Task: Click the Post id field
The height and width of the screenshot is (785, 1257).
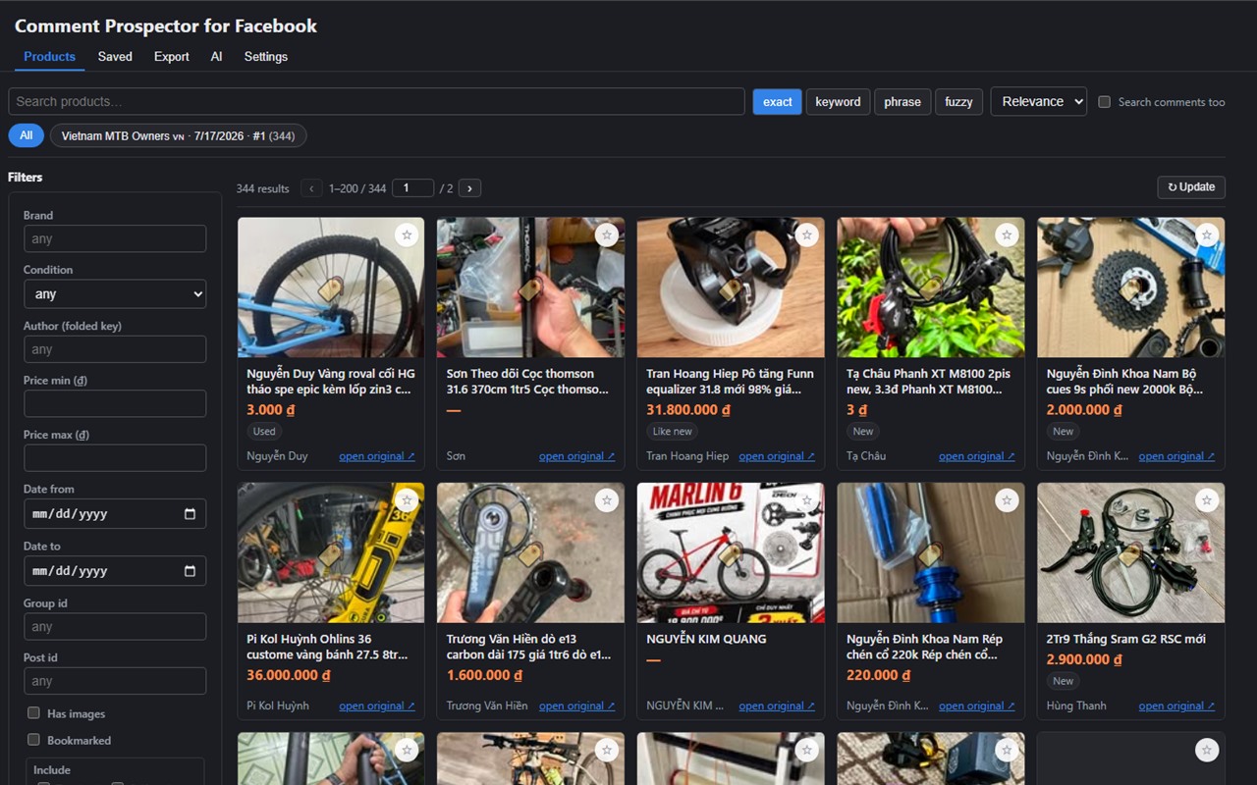Action: (115, 681)
